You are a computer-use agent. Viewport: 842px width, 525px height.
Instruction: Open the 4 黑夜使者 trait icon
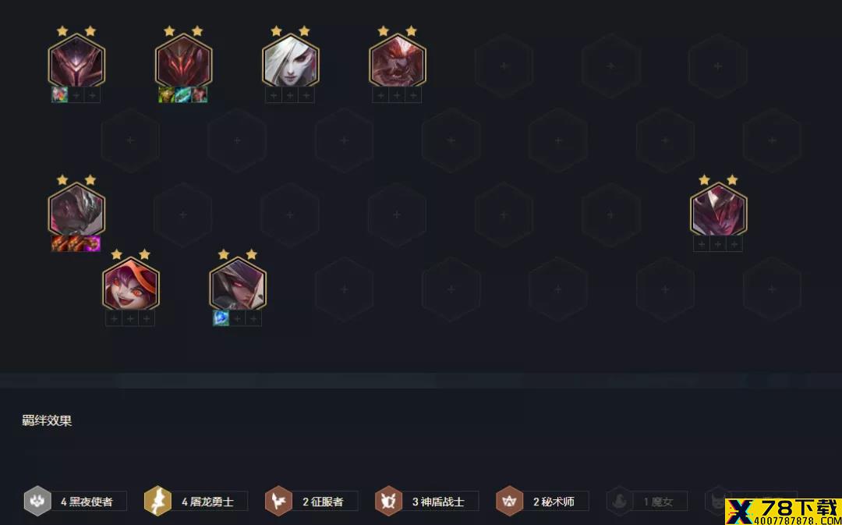(37, 501)
